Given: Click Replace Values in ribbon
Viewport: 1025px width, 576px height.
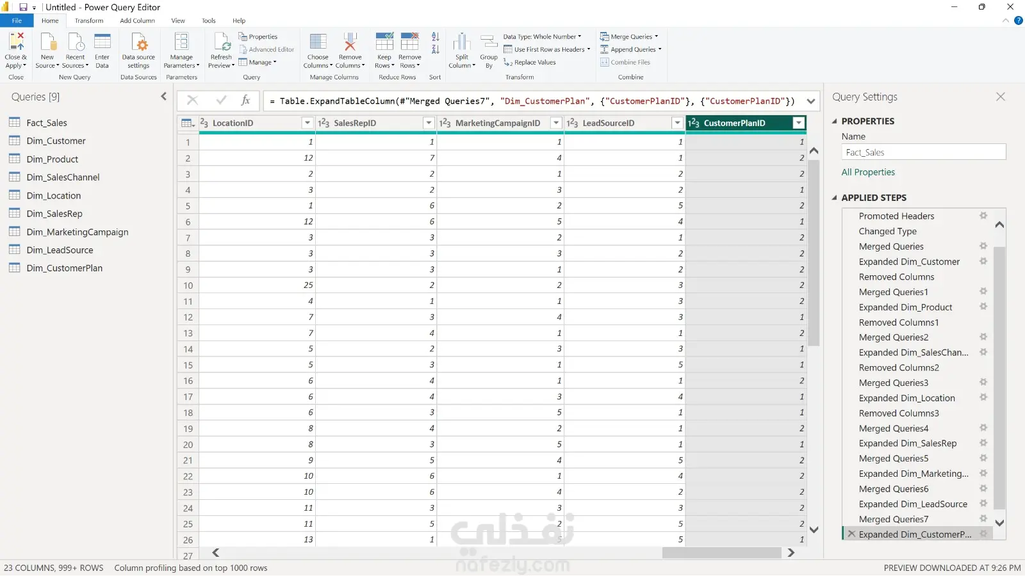Looking at the screenshot, I should (530, 62).
